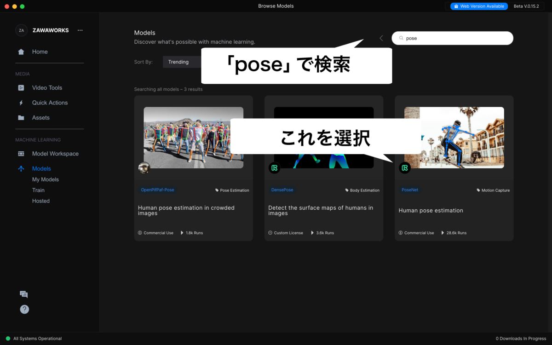The width and height of the screenshot is (552, 345).
Task: Click the Runway logo badge on the DensePose card
Action: click(x=275, y=168)
